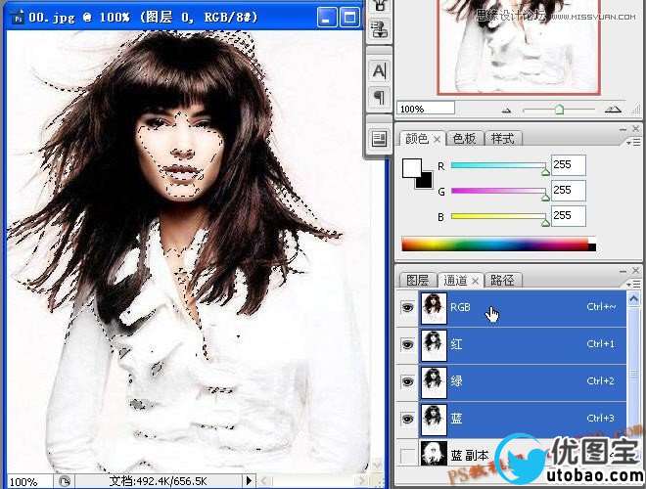Click the Navigator zoom slider handle

click(x=559, y=110)
